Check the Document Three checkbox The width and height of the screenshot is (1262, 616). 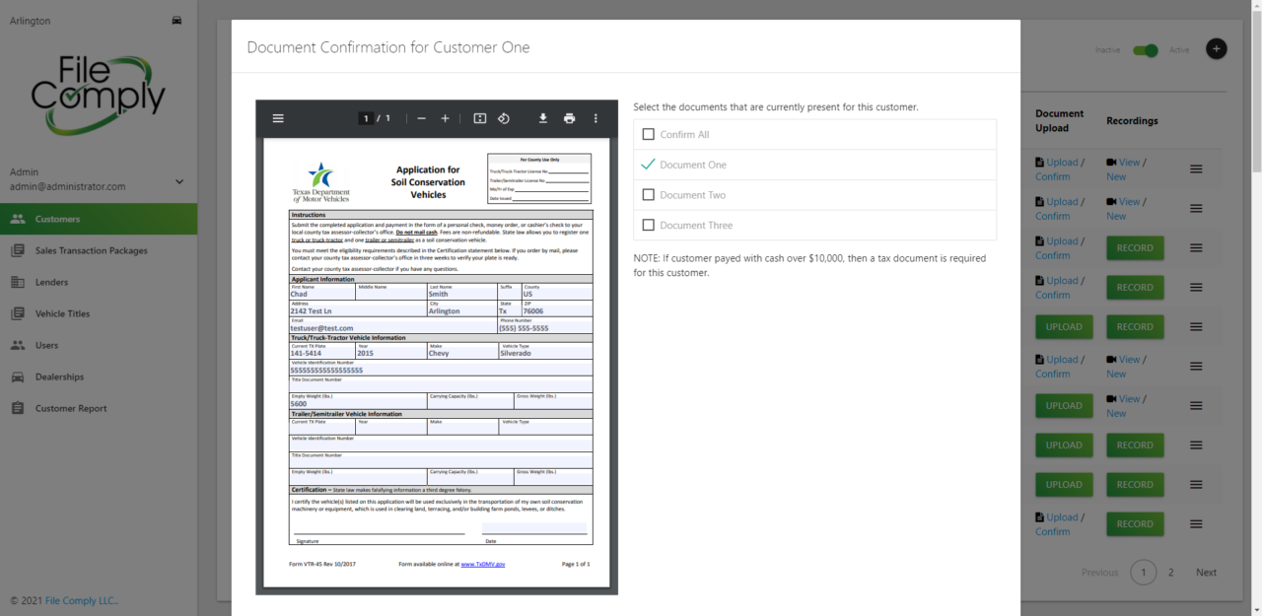pyautogui.click(x=648, y=225)
